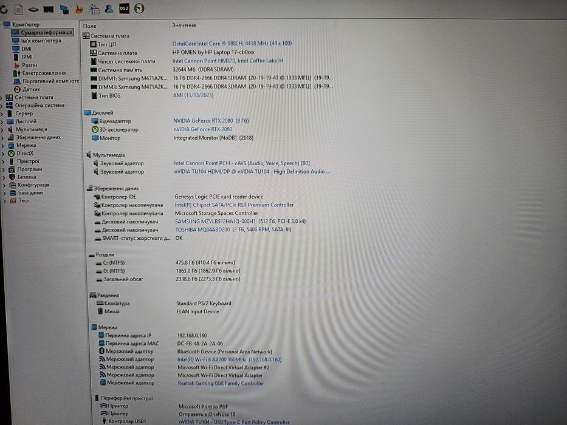This screenshot has width=567, height=425.
Task: Open the Report document icon
Action: pos(18,9)
